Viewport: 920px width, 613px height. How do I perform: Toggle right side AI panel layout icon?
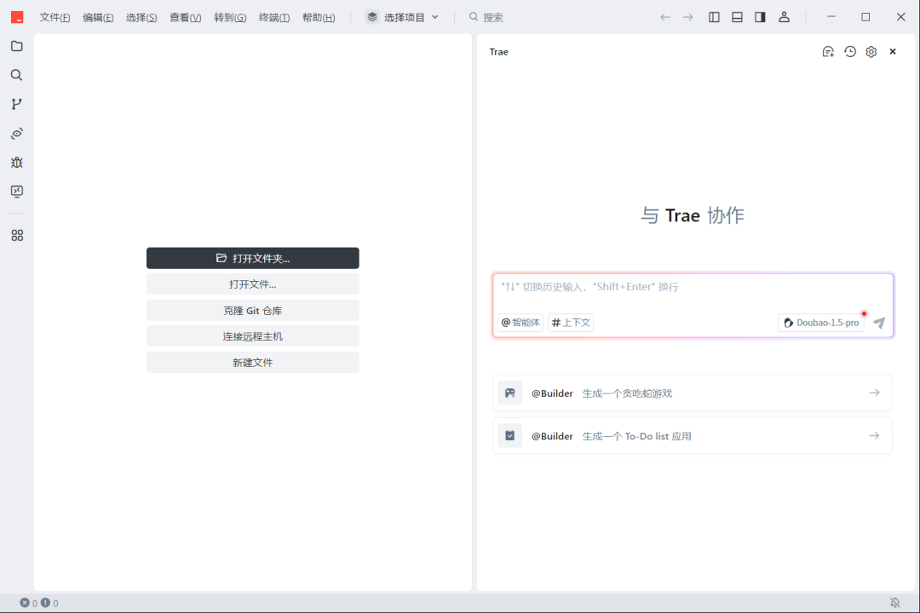pyautogui.click(x=761, y=17)
